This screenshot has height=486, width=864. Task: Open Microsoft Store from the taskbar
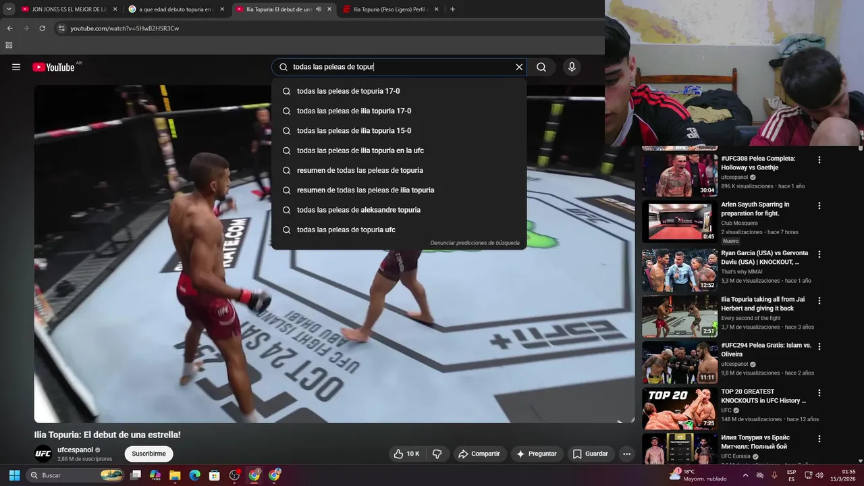214,475
